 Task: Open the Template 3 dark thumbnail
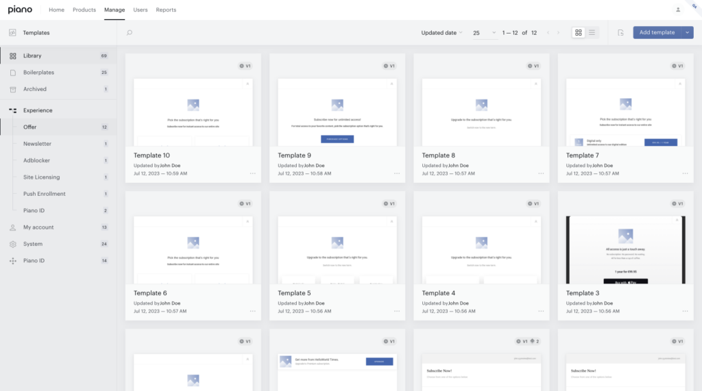625,250
